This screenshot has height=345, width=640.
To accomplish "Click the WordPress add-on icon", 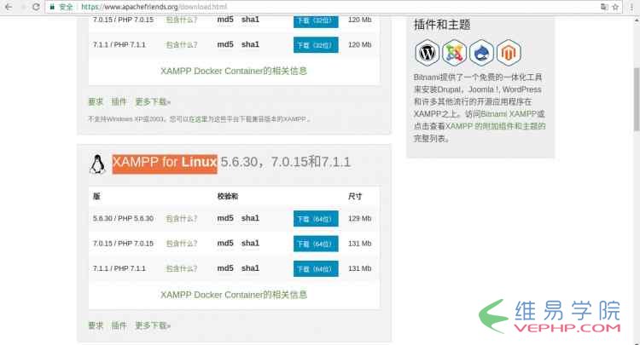I will tap(427, 53).
